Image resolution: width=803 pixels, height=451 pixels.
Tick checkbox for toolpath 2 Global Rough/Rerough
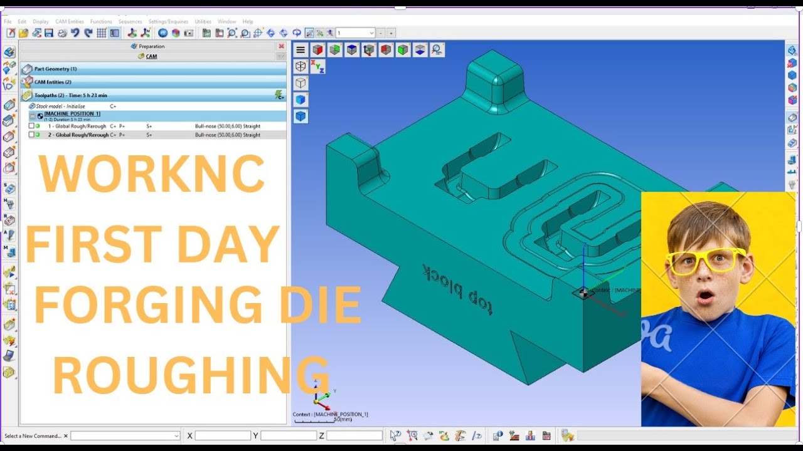(31, 135)
